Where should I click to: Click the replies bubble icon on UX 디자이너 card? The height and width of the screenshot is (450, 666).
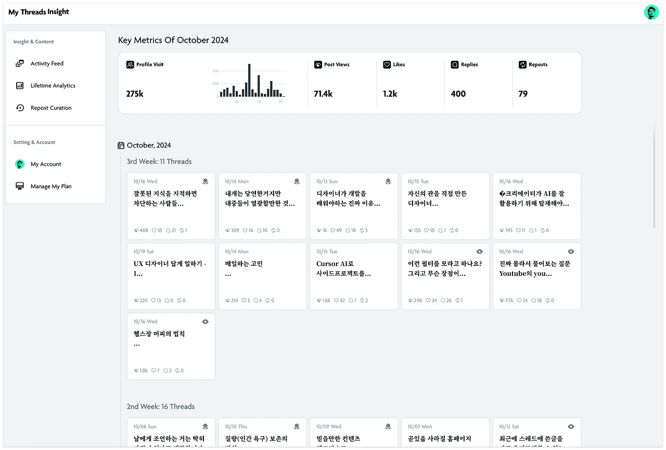(166, 300)
